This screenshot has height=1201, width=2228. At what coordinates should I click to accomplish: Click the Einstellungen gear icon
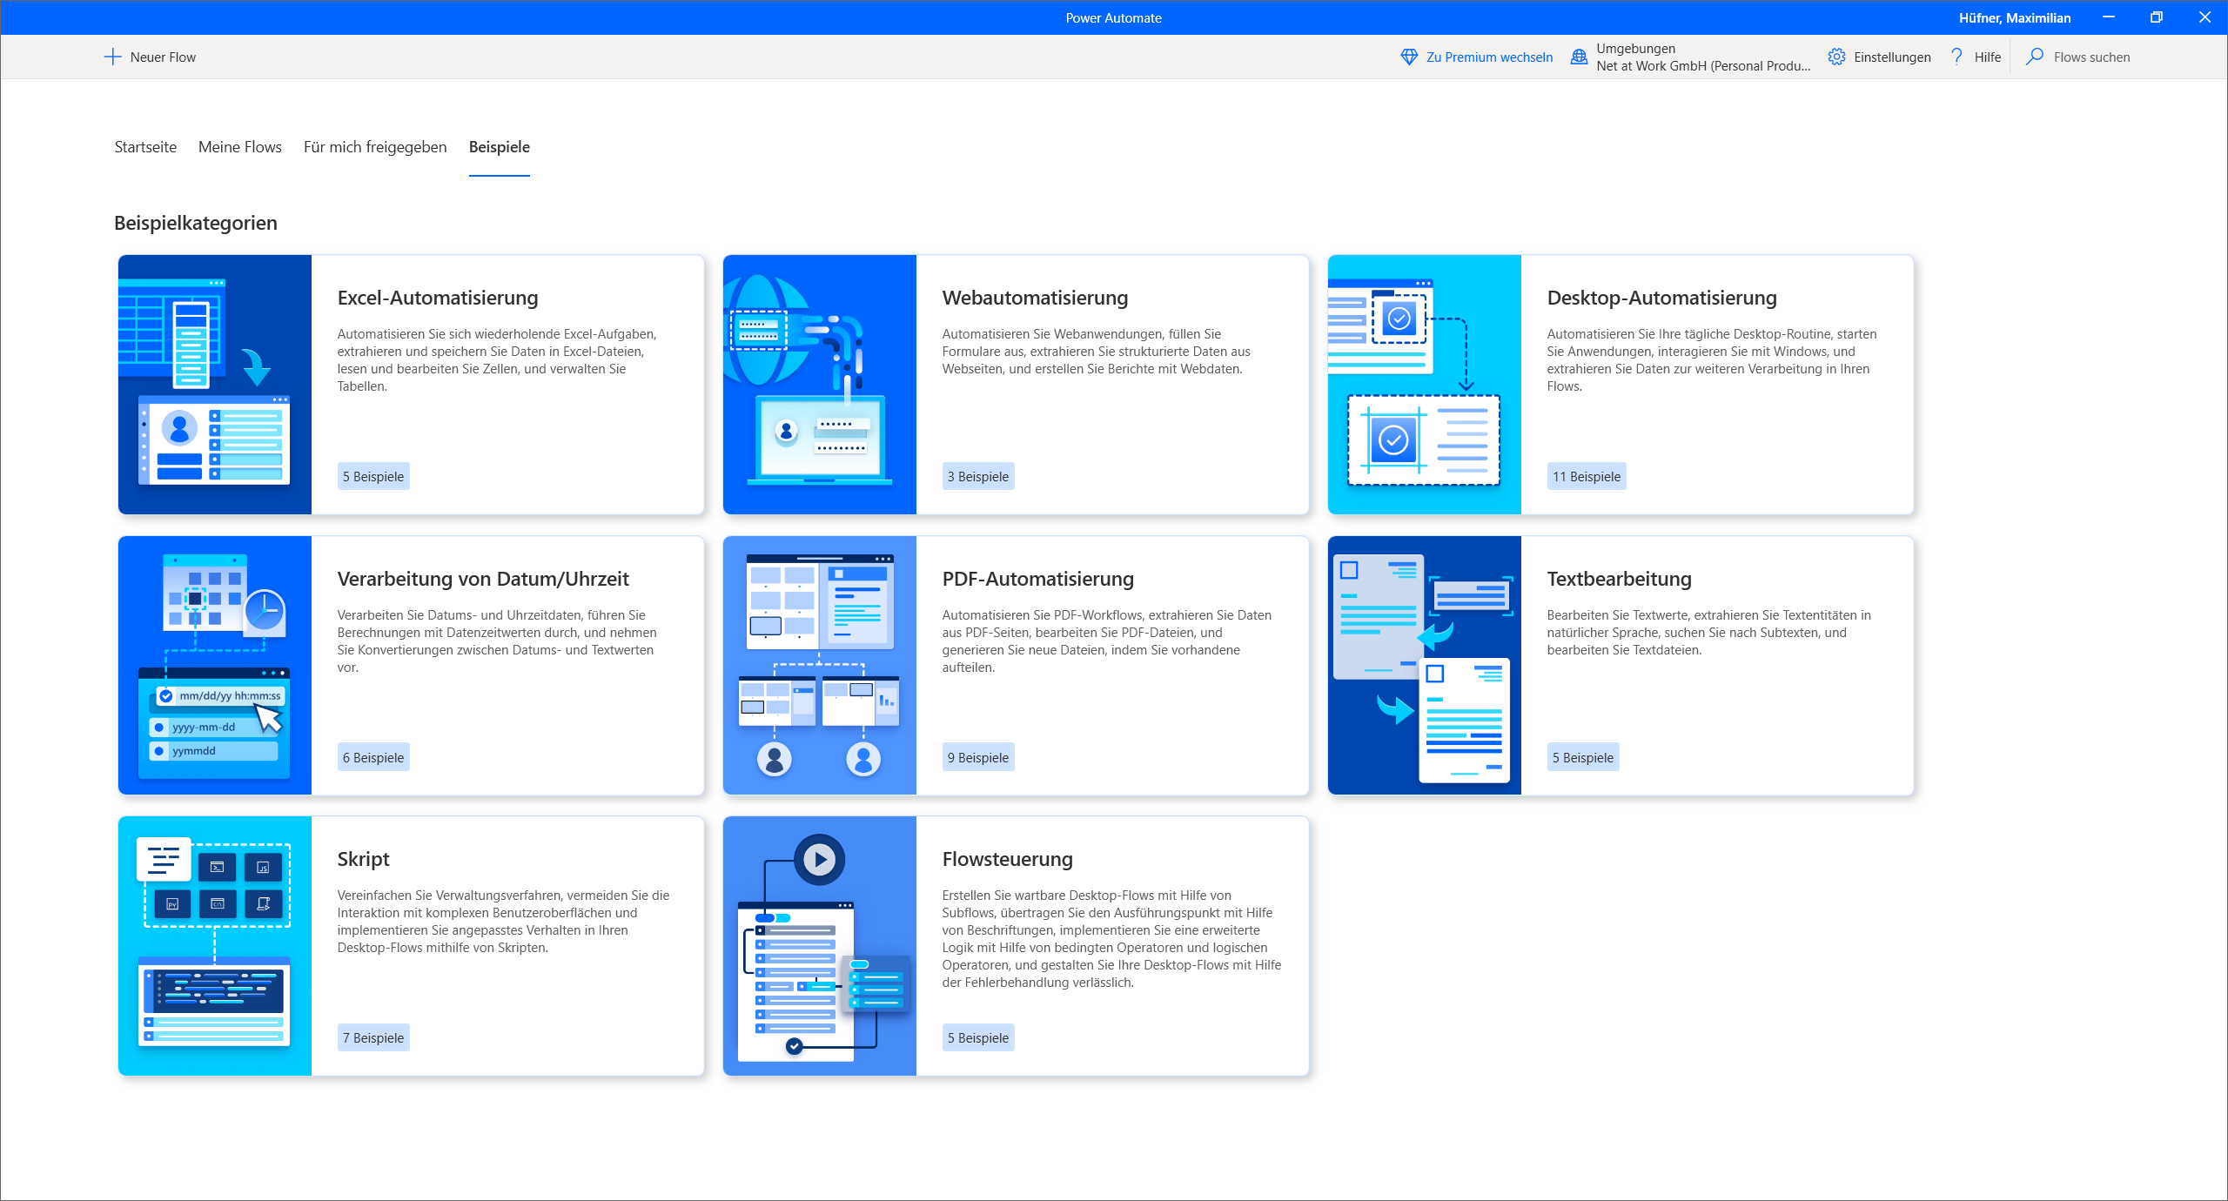pyautogui.click(x=1836, y=57)
